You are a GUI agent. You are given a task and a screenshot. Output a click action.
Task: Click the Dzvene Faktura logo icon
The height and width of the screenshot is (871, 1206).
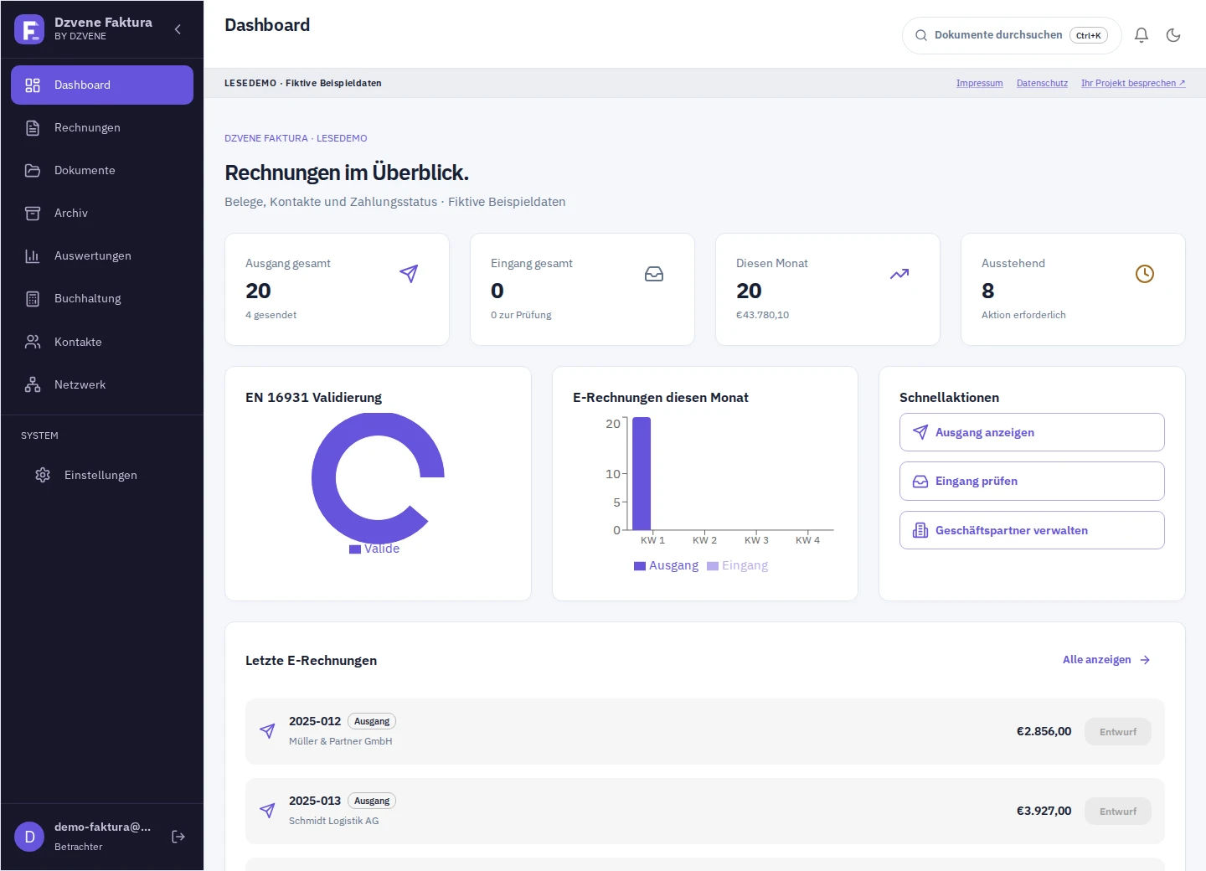pyautogui.click(x=29, y=29)
